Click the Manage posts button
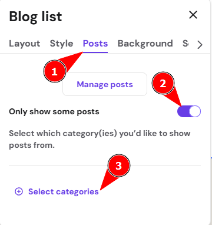This screenshot has width=212, height=225. [105, 84]
